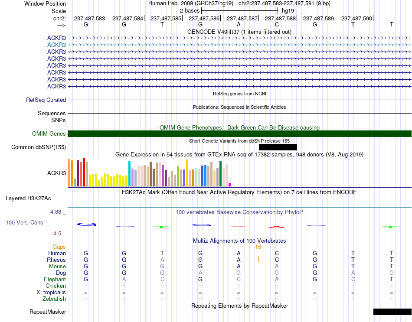Viewport: 412px width, 322px height.
Task: Click the Window Position track label
Action: (x=45, y=3)
